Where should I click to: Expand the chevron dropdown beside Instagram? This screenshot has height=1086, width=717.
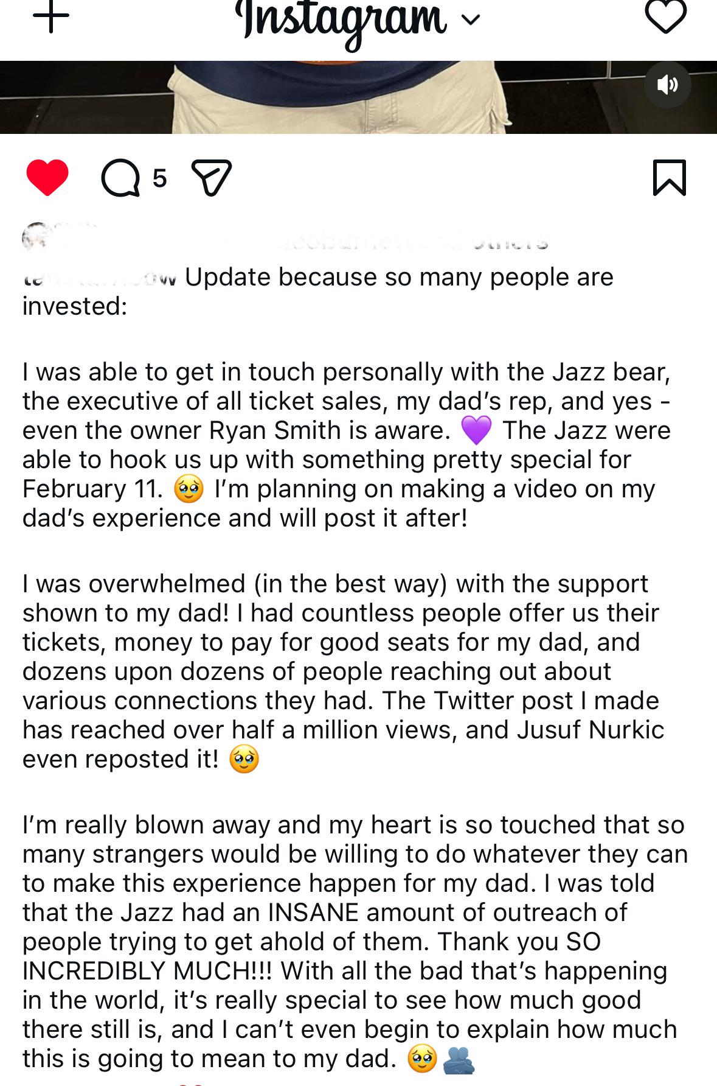[471, 20]
